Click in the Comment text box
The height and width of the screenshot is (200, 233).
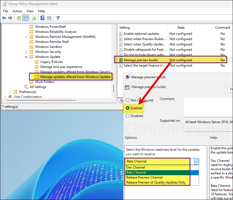coord(208,107)
